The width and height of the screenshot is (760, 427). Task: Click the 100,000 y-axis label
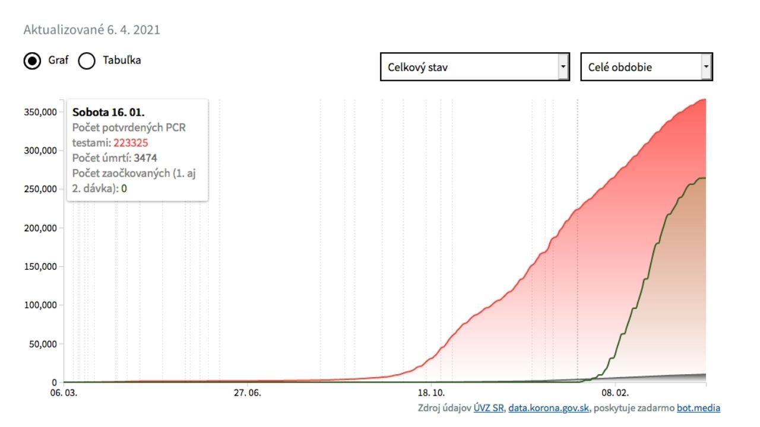click(x=40, y=305)
